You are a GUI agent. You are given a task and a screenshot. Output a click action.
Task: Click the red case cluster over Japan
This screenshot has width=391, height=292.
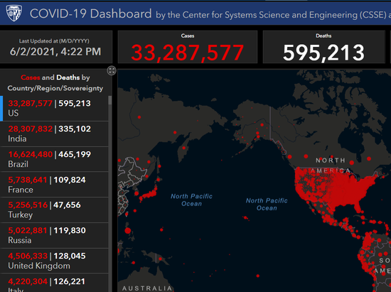149,194
